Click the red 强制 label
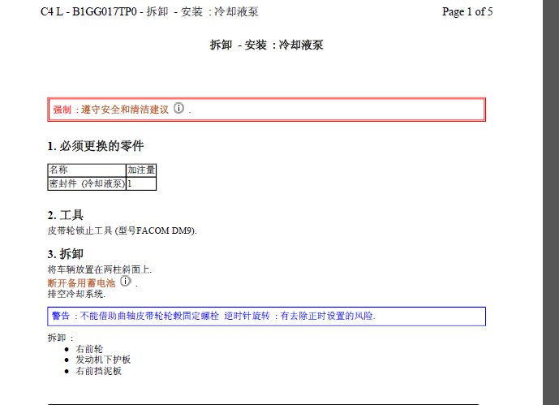Viewport: 559px width, 405px height. [62, 110]
